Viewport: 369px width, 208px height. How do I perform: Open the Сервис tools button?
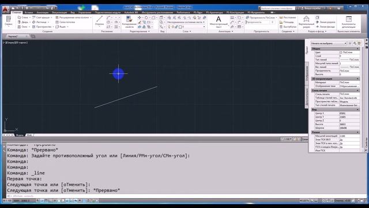click(x=9, y=21)
